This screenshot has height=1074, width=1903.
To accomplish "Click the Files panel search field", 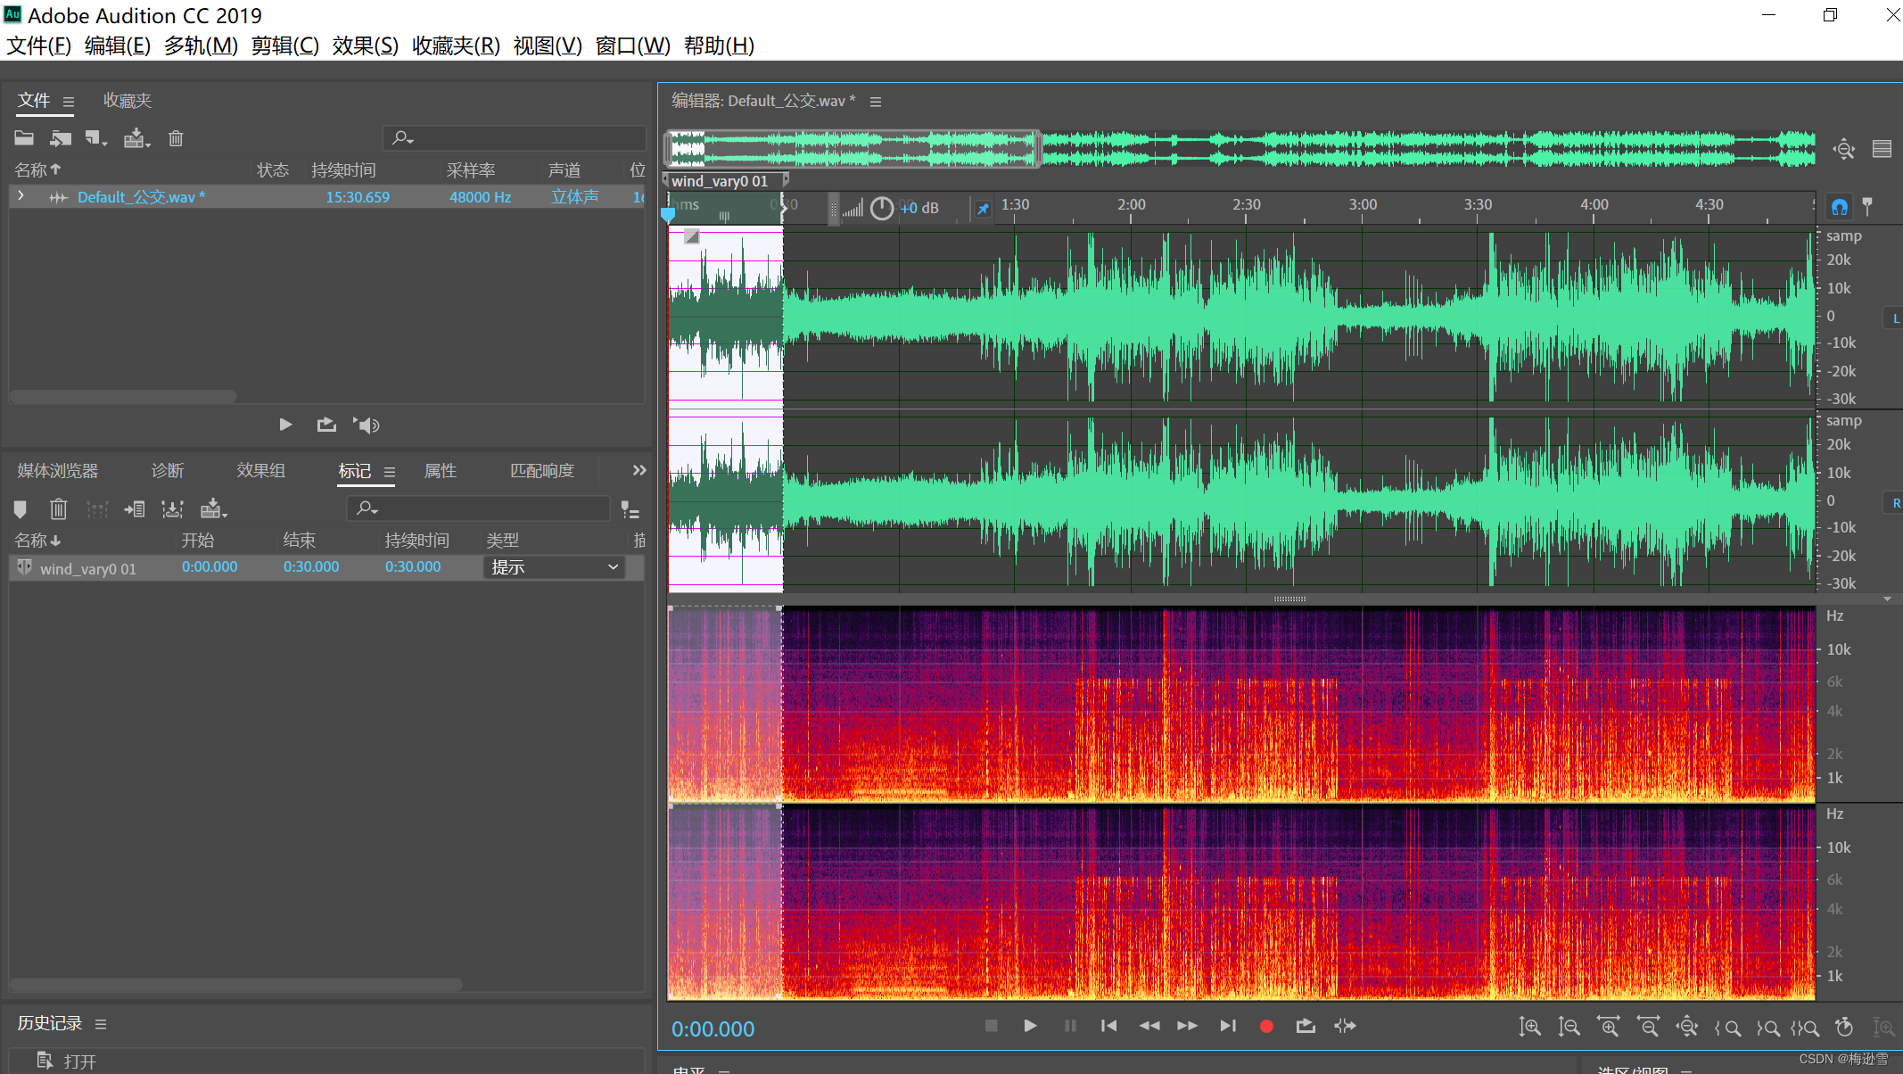I will point(517,138).
